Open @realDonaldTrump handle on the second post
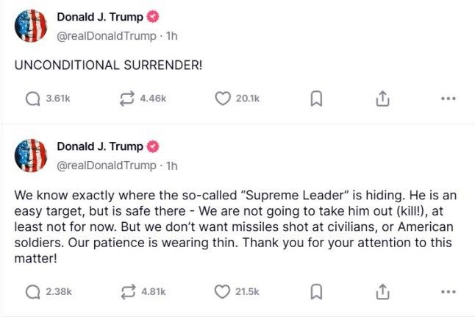This screenshot has width=475, height=317. pos(107,165)
